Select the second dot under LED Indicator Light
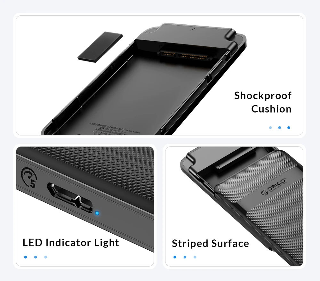This screenshot has height=281, width=320. (36, 257)
